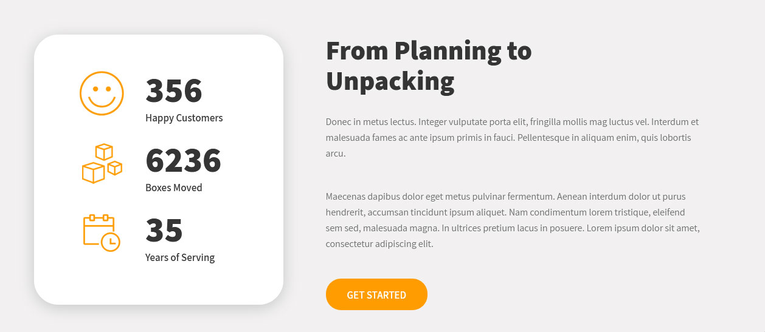The height and width of the screenshot is (332, 765).
Task: Click the Boxes Moved label
Action: pos(174,188)
